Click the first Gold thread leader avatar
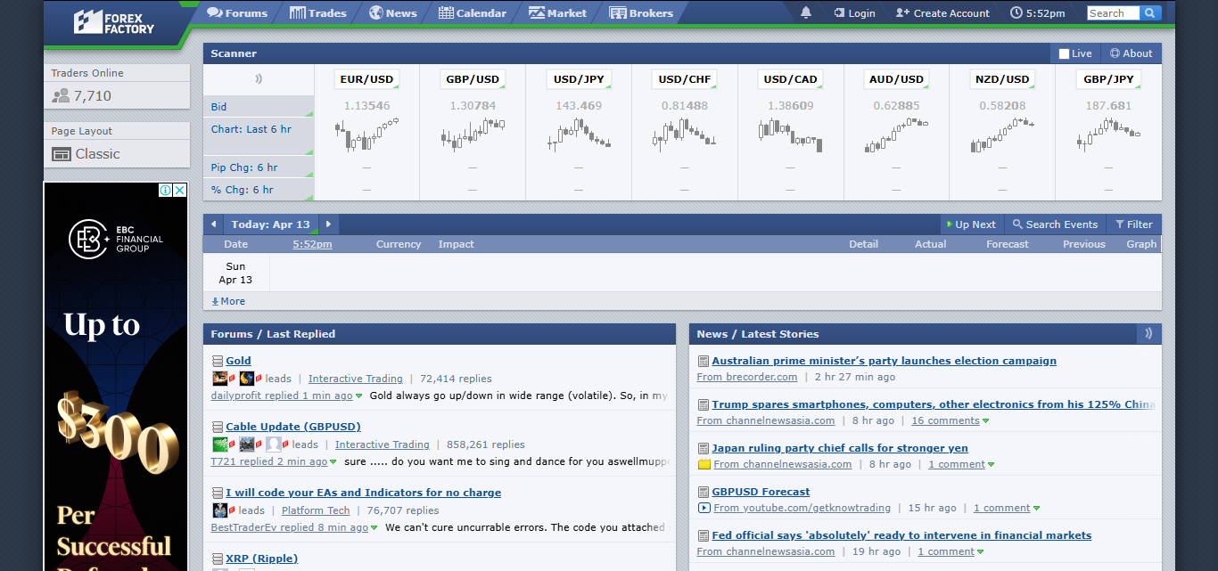The height and width of the screenshot is (571, 1218). point(219,379)
